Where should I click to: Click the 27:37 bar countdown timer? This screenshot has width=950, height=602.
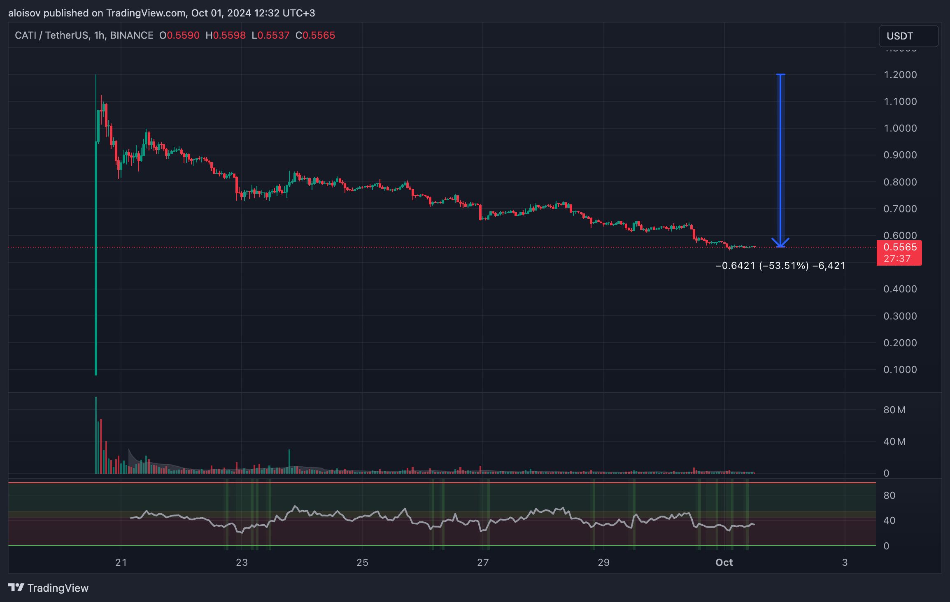896,259
